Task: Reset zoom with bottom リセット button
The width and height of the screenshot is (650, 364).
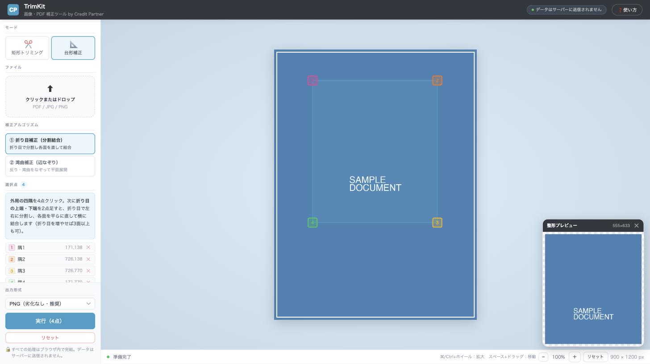Action: click(x=595, y=357)
